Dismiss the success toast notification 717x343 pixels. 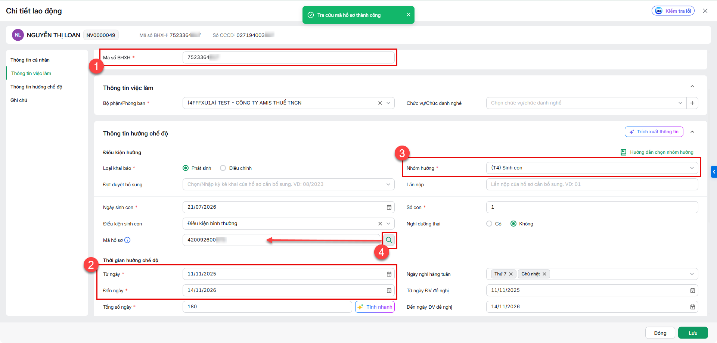pyautogui.click(x=408, y=15)
